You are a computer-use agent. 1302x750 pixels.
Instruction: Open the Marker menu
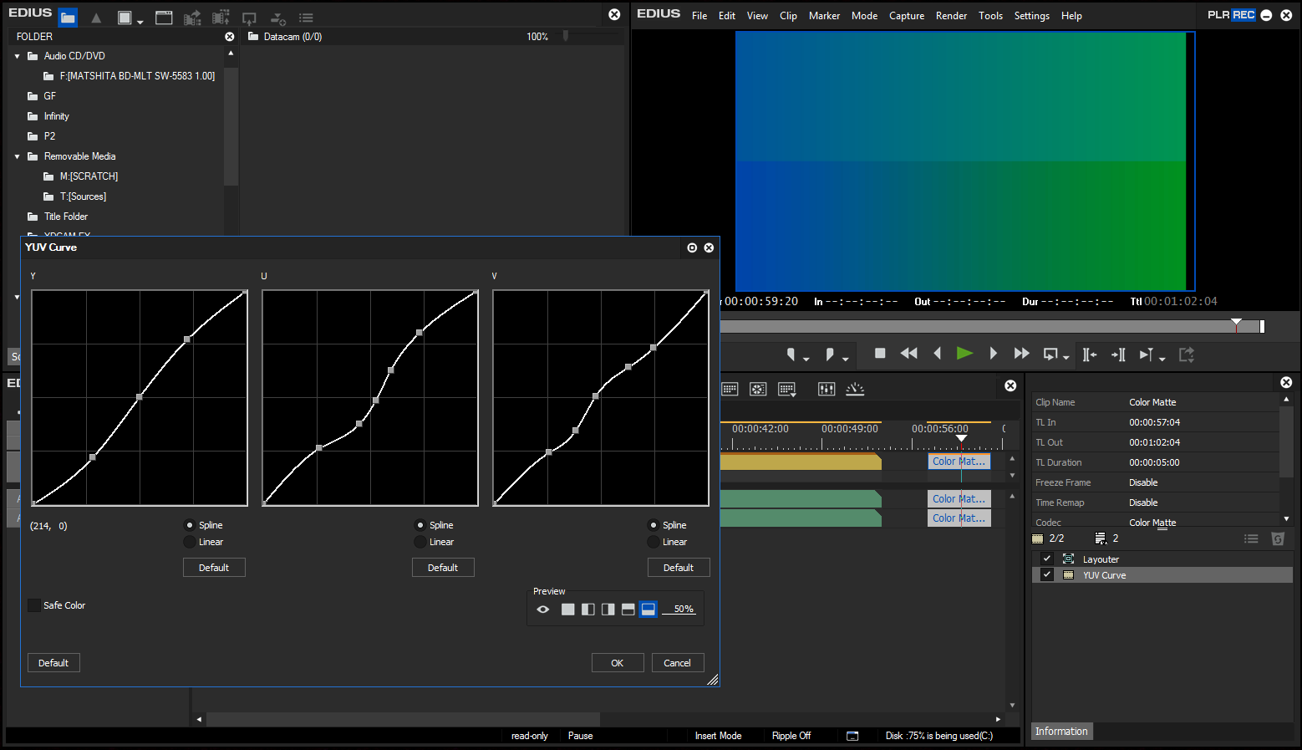click(x=824, y=16)
